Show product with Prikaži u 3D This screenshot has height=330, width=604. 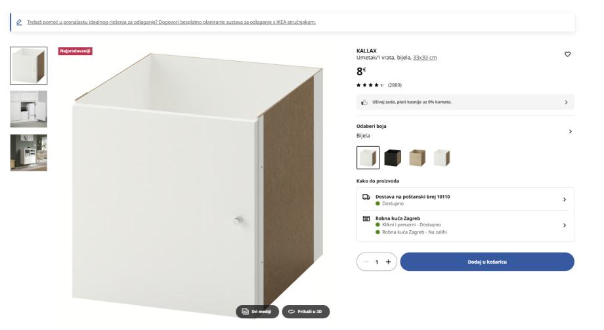[306, 312]
